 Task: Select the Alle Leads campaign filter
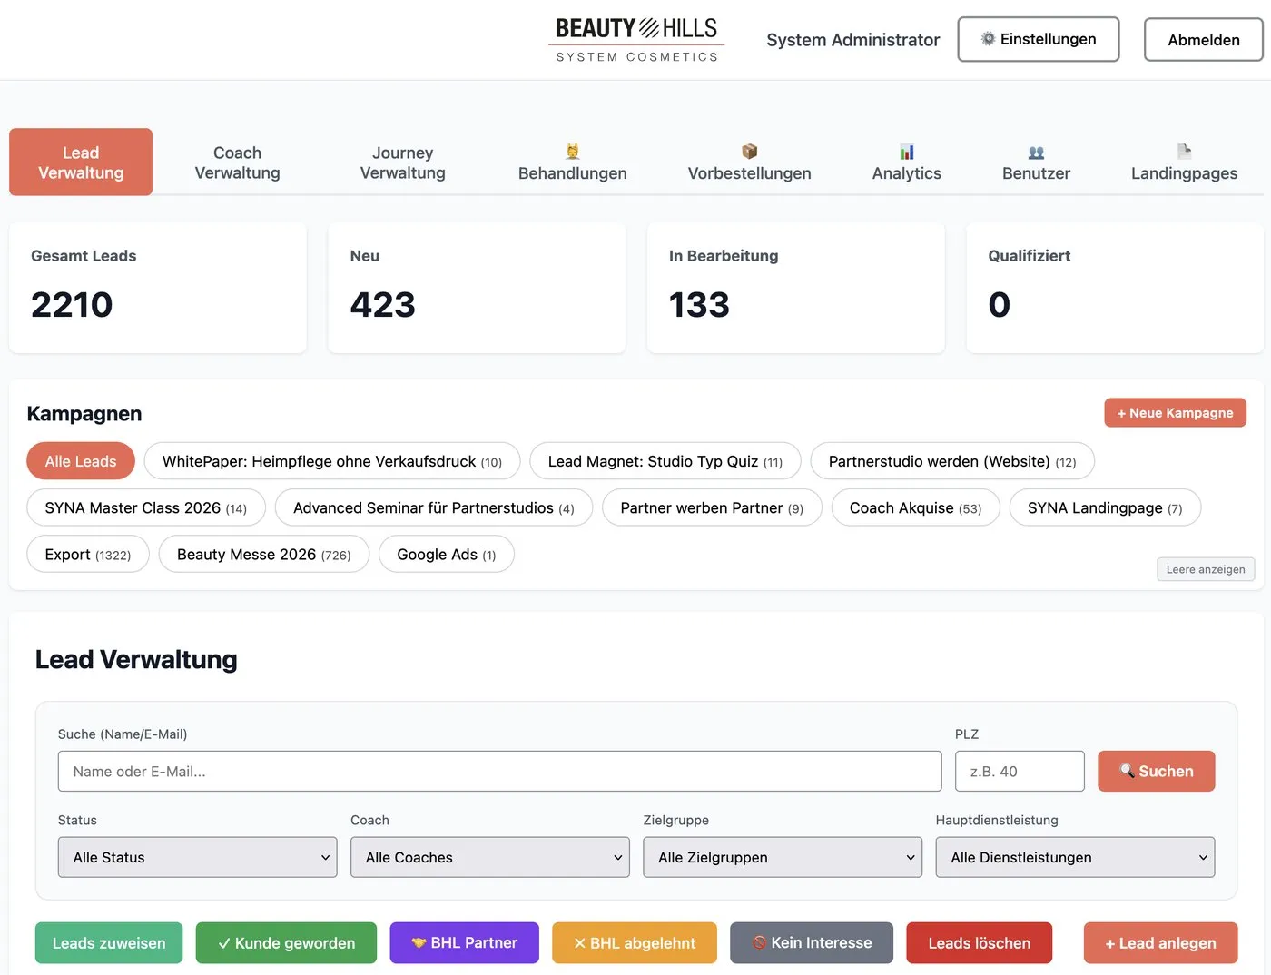tap(81, 461)
